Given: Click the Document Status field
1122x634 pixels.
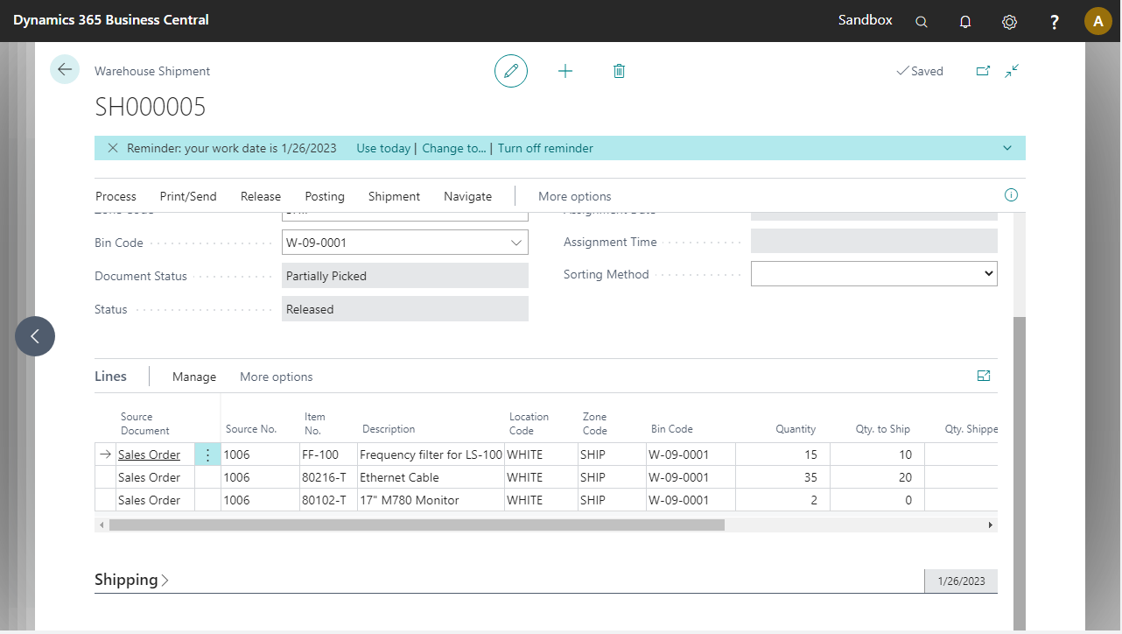Looking at the screenshot, I should tap(405, 276).
